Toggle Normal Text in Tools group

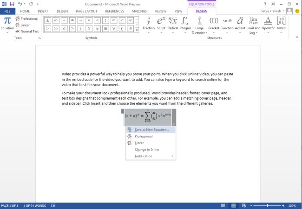click(x=27, y=32)
